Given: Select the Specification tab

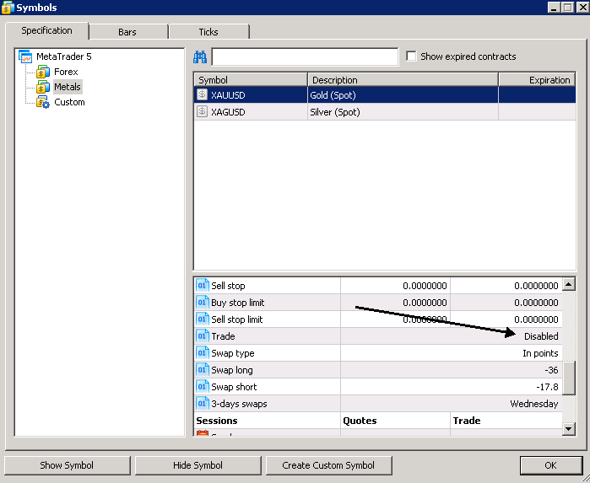Looking at the screenshot, I should tap(46, 30).
